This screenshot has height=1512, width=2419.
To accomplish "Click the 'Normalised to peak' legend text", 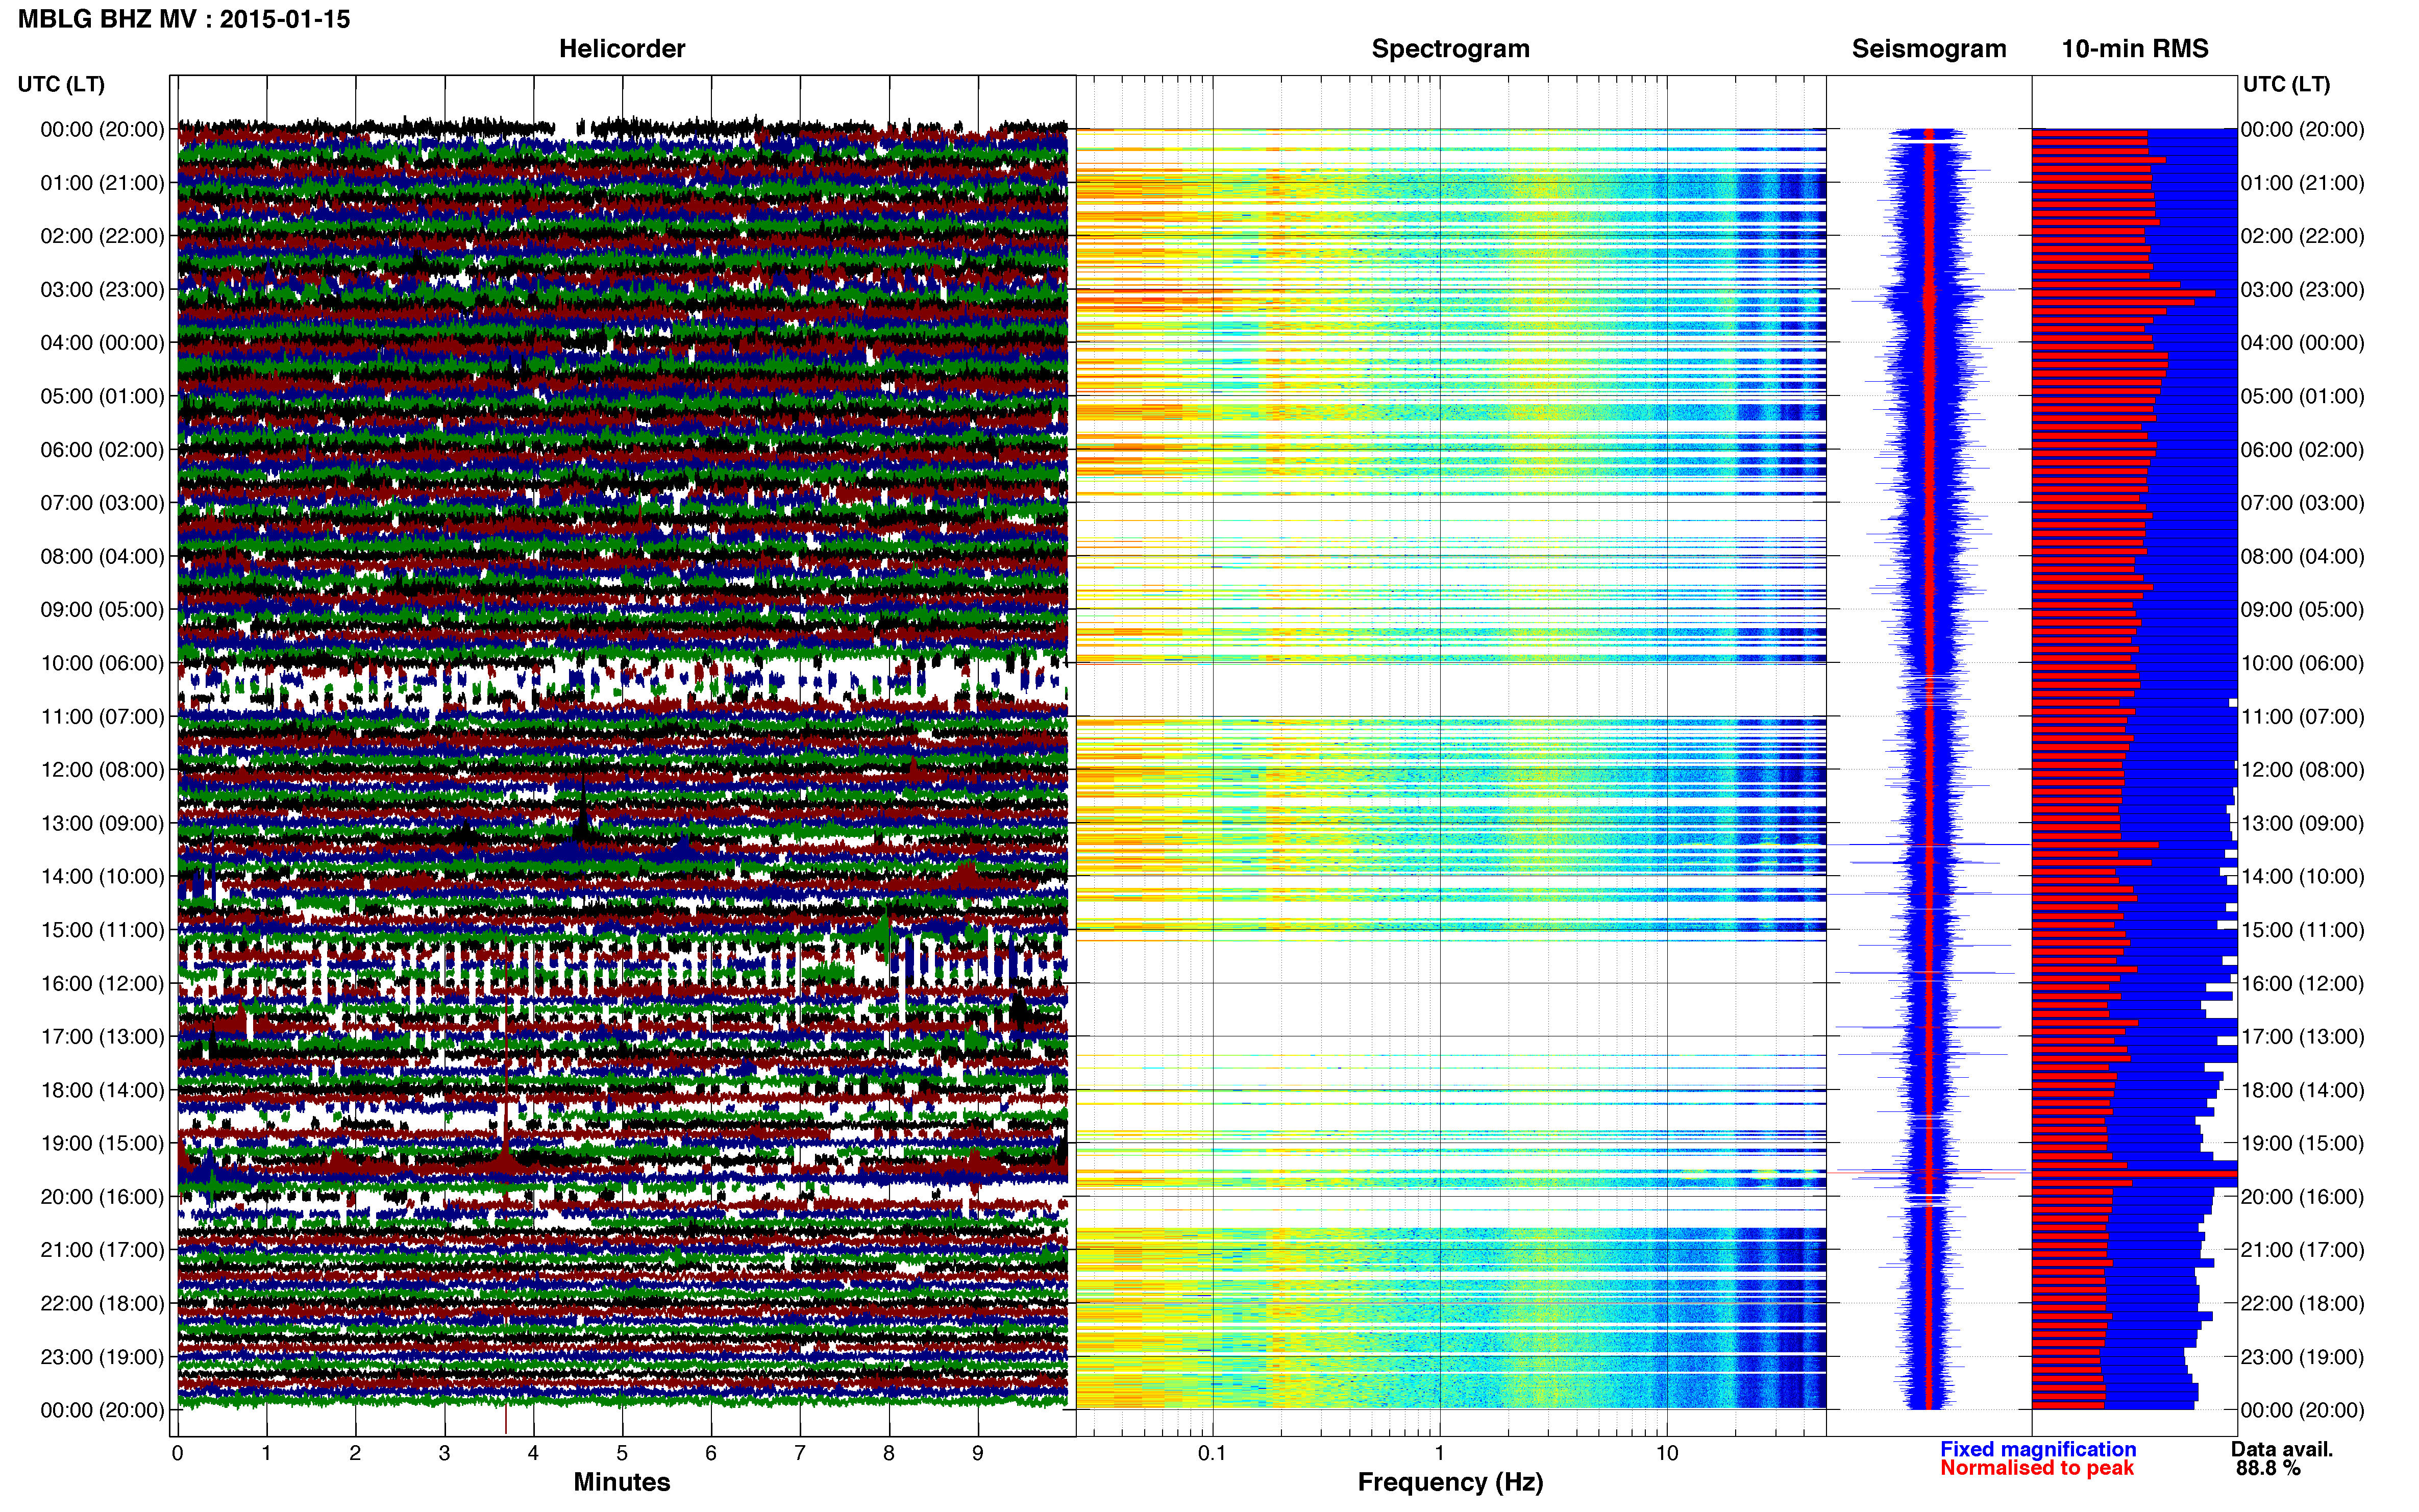I will click(x=2037, y=1468).
